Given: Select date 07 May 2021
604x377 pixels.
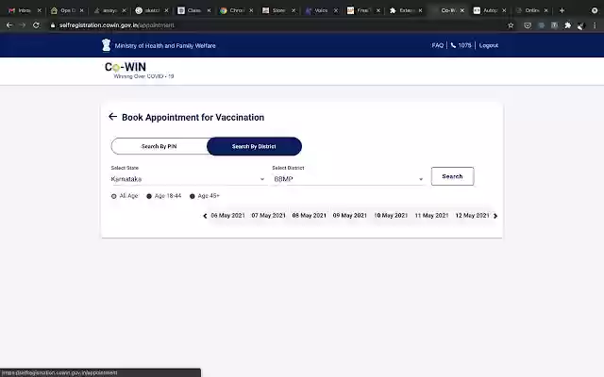Looking at the screenshot, I should [268, 216].
